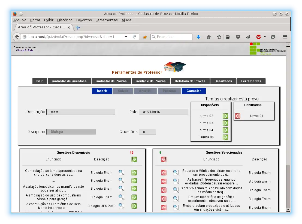This screenshot has height=224, width=302.
Task: Add all available questions with header arrow
Action: click(134, 159)
